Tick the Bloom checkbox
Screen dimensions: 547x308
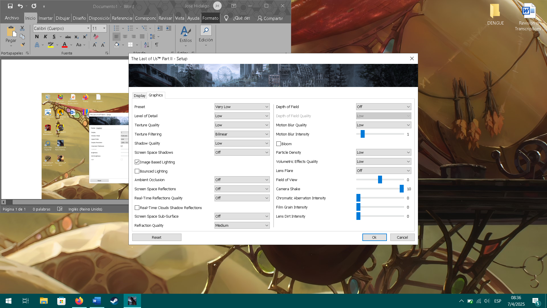pos(279,144)
